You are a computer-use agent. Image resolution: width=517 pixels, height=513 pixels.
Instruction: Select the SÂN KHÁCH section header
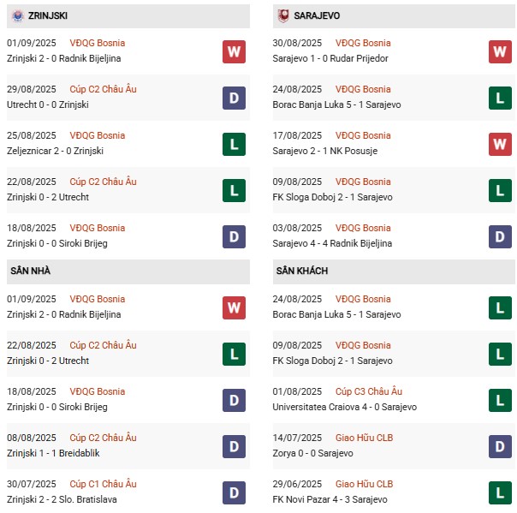point(394,271)
